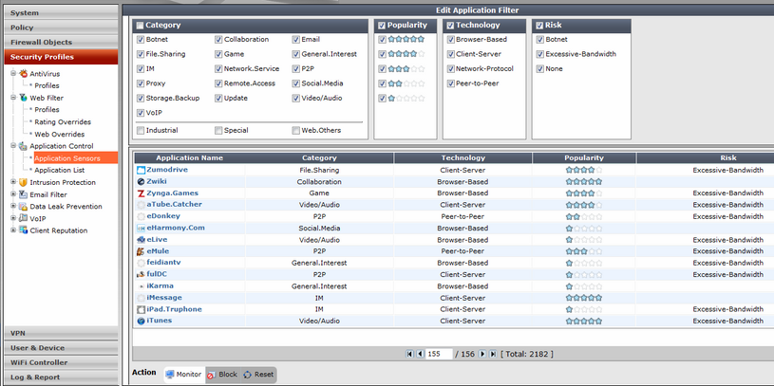
Task: Click the aTube.Catcher application icon
Action: 142,205
